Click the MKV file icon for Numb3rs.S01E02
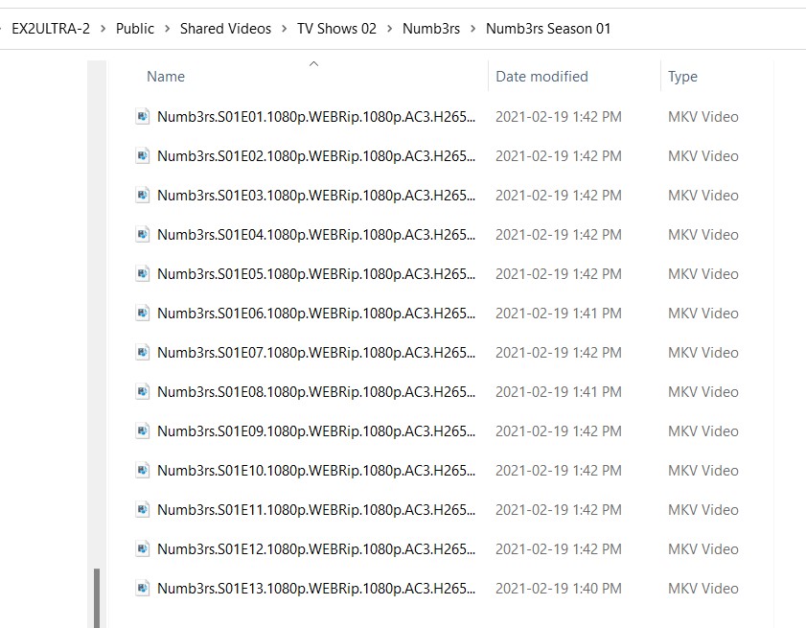Image resolution: width=806 pixels, height=628 pixels. 143,156
